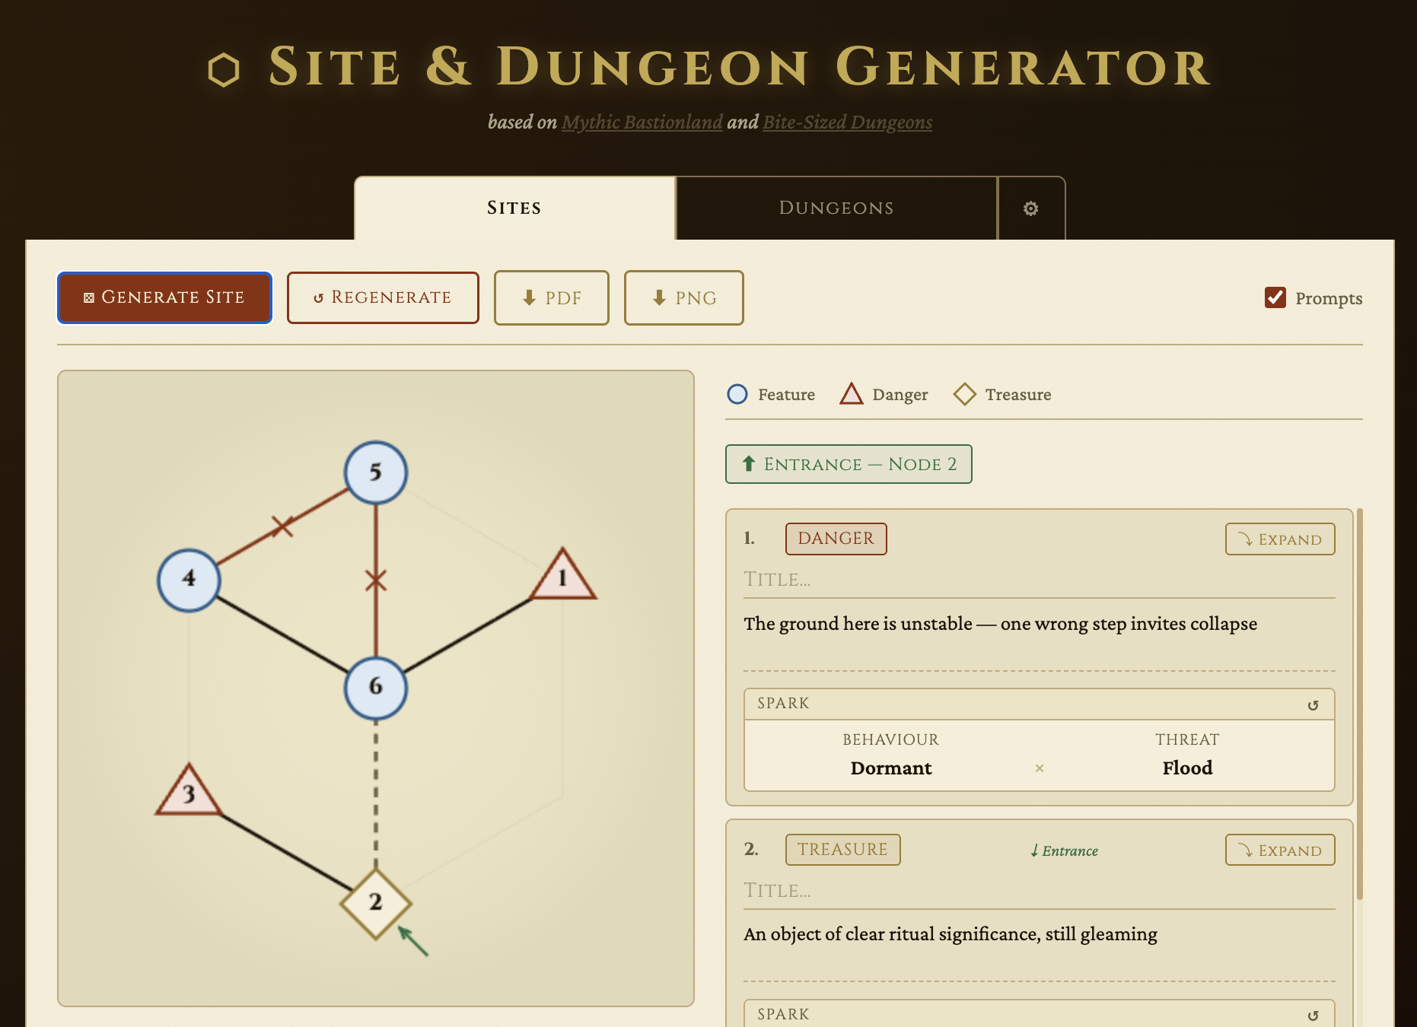The width and height of the screenshot is (1417, 1027).
Task: Click the Regenerate button
Action: coord(383,297)
